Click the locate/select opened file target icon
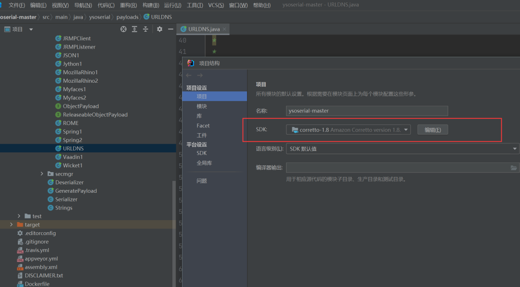The image size is (520, 287). [123, 29]
